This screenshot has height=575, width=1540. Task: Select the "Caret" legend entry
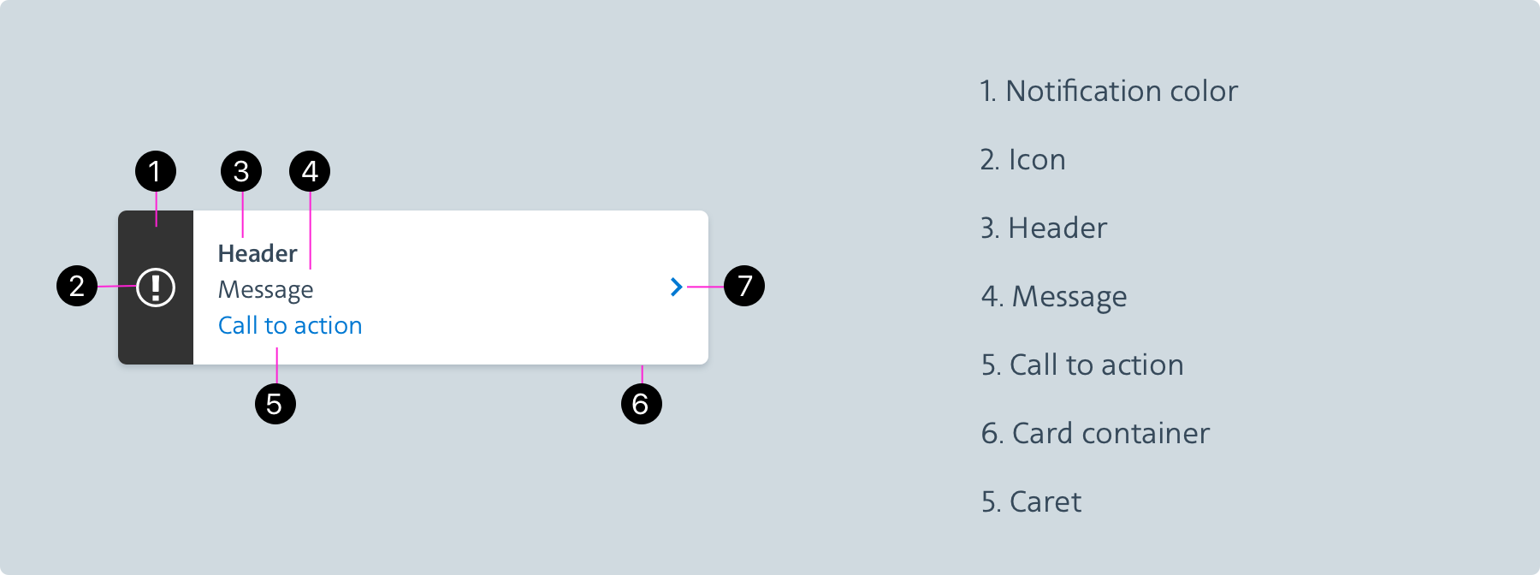click(x=1031, y=502)
